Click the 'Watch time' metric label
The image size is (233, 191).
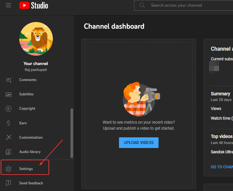[x=222, y=118]
